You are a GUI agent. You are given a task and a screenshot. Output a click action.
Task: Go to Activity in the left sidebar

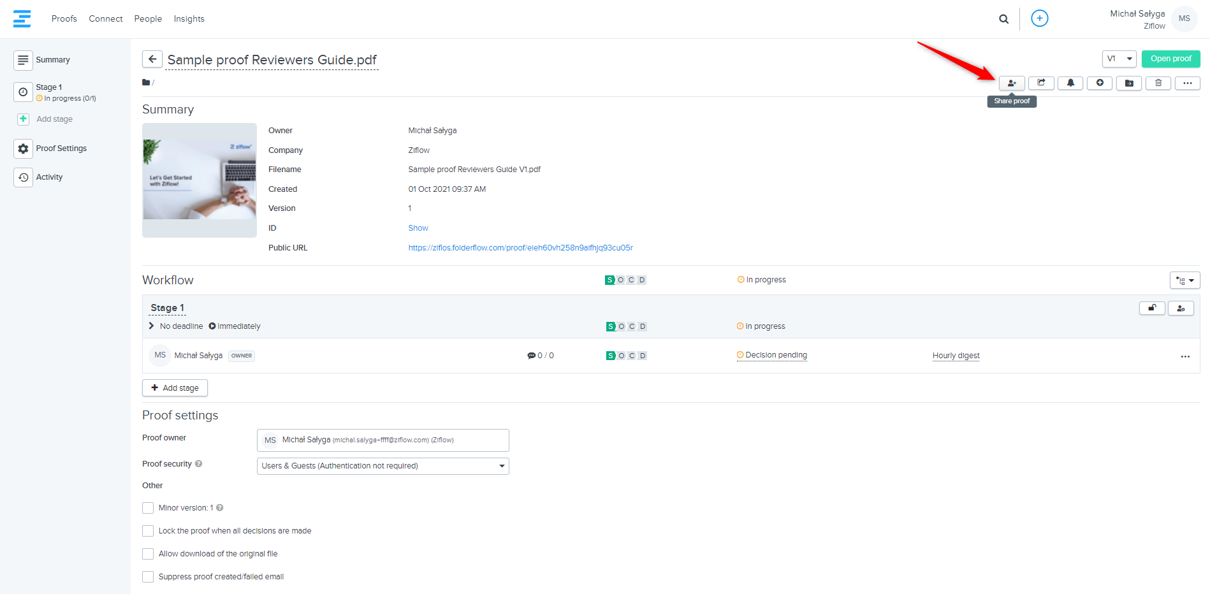pyautogui.click(x=49, y=177)
